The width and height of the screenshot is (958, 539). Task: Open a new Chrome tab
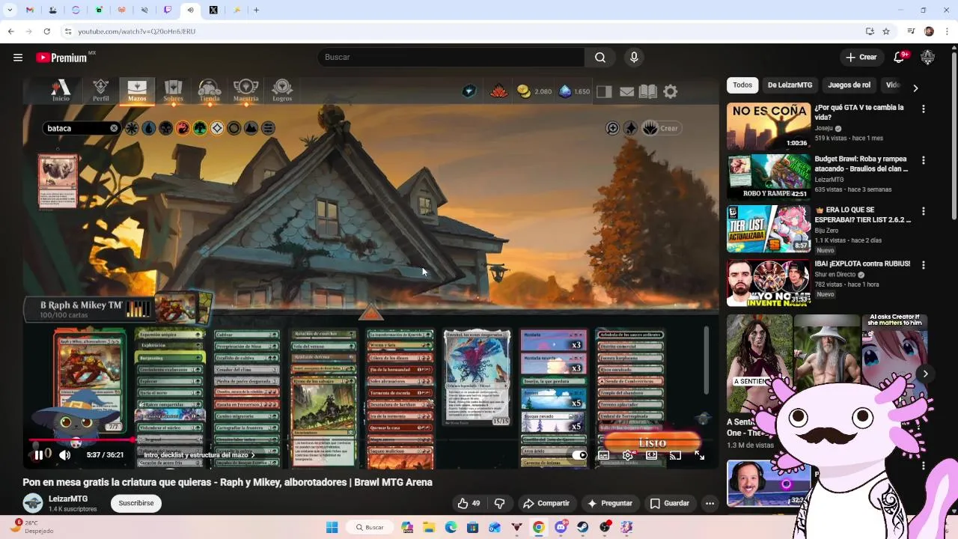[256, 10]
